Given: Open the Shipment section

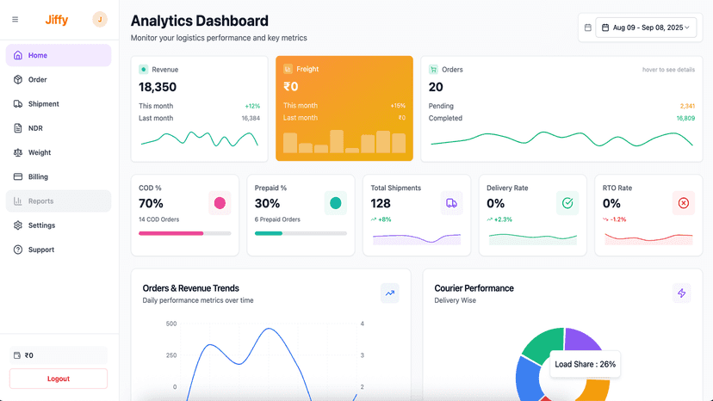Looking at the screenshot, I should pyautogui.click(x=59, y=104).
